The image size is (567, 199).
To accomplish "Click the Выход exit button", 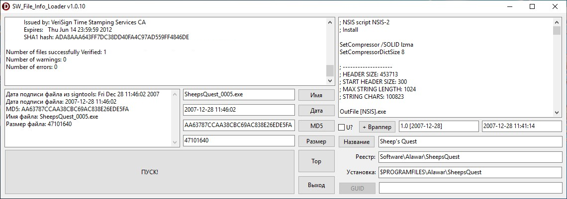I will point(316,185).
